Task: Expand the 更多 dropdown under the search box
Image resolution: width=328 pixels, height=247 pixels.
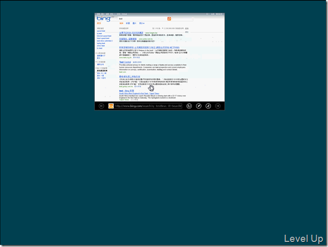Action: (x=142, y=23)
